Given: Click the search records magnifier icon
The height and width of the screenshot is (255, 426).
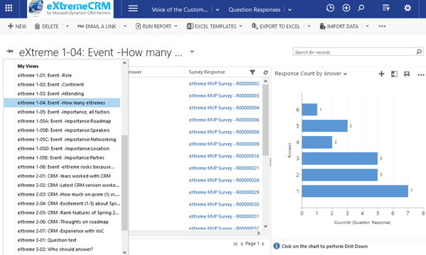Looking at the screenshot, I should pos(419,52).
